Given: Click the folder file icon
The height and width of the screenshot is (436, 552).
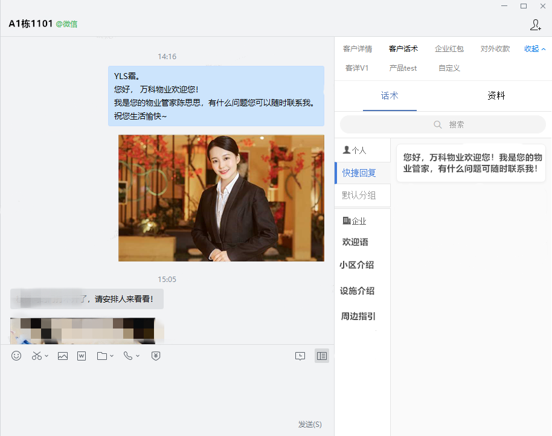Looking at the screenshot, I should (102, 356).
